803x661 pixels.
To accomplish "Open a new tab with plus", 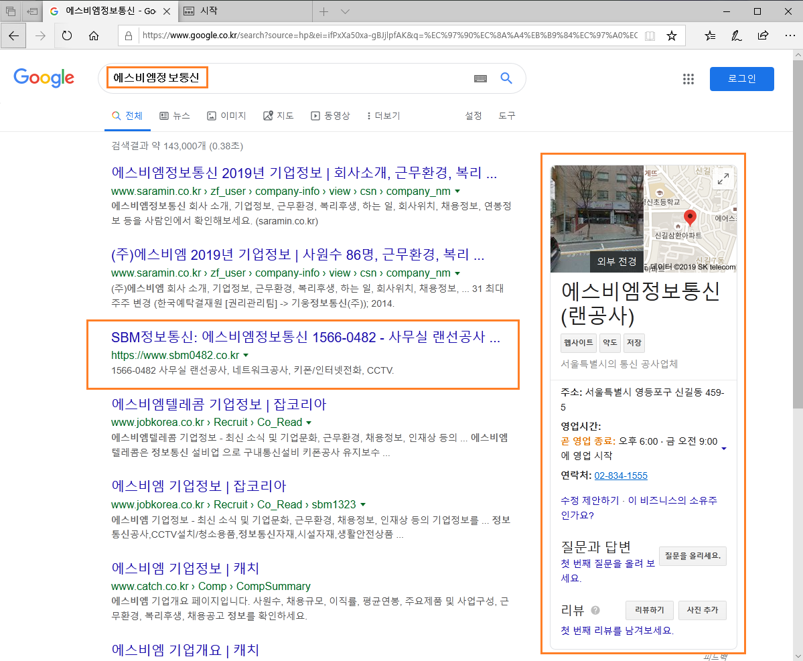I will click(323, 11).
